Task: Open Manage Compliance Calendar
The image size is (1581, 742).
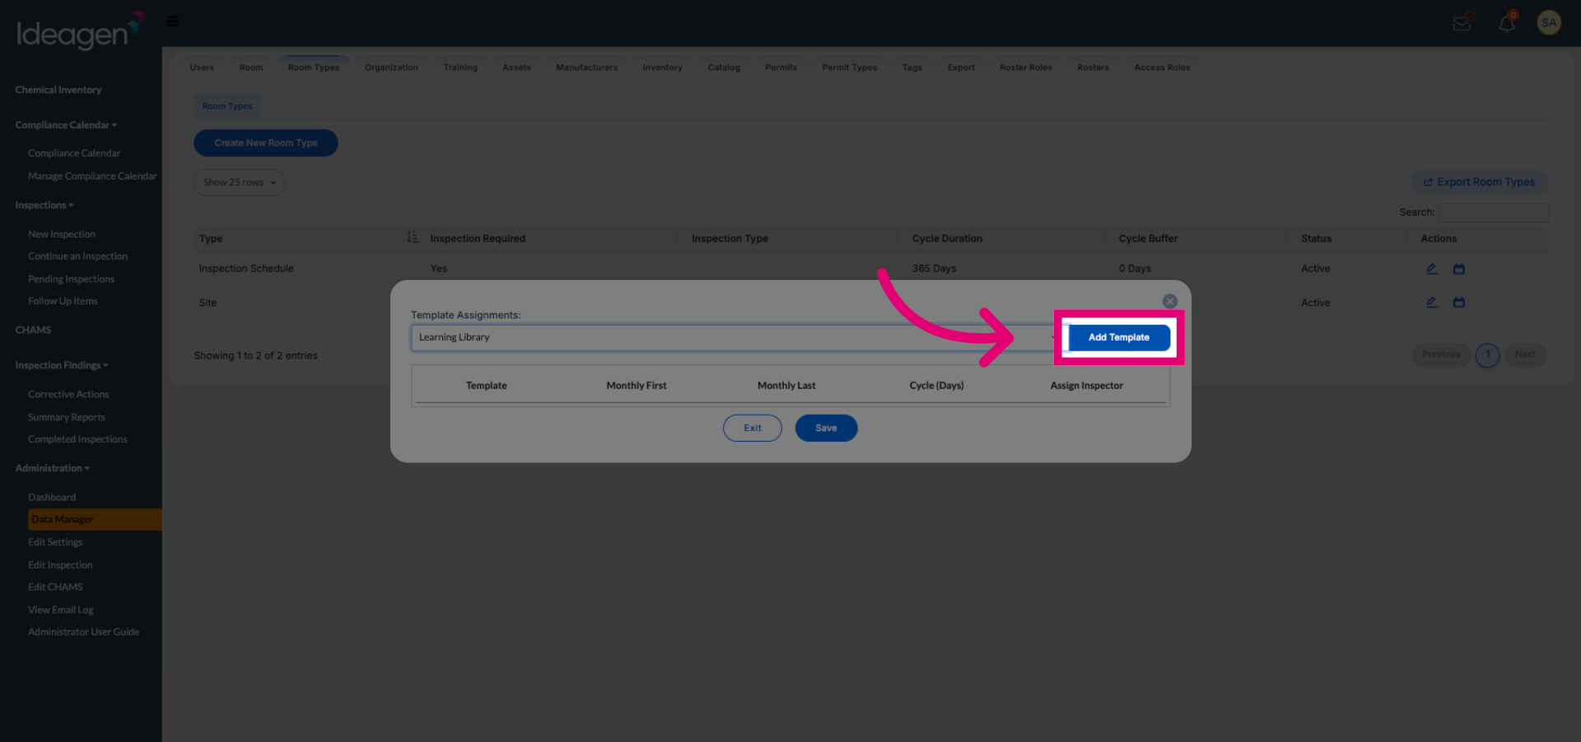Action: coord(92,176)
